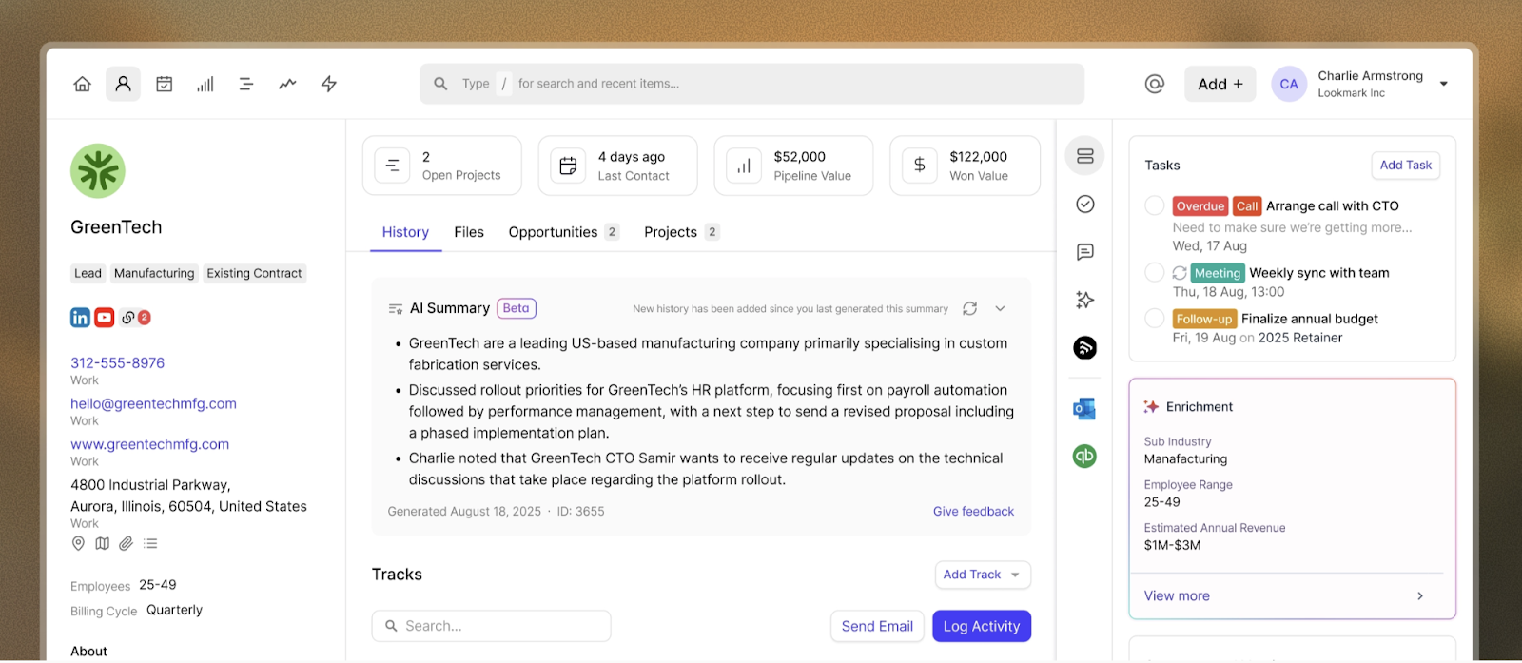The width and height of the screenshot is (1522, 663).
Task: Switch to the History tab
Action: 405,232
